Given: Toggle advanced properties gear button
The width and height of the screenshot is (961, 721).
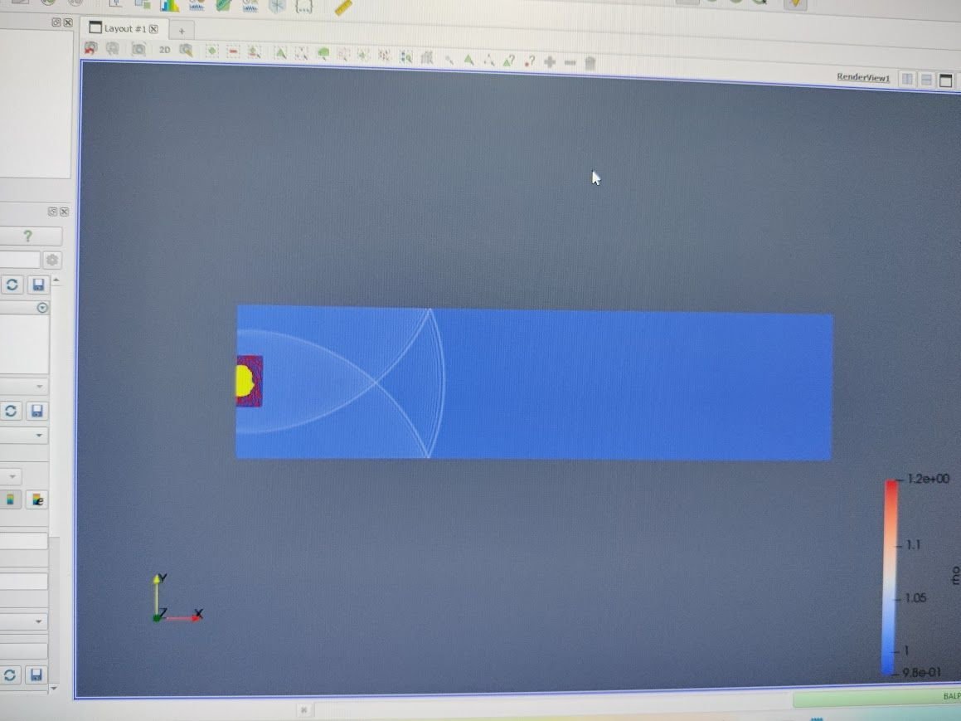Looking at the screenshot, I should [x=52, y=260].
